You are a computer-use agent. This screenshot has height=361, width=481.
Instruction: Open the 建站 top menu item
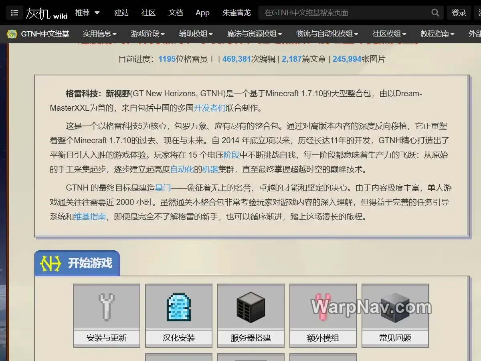[121, 13]
